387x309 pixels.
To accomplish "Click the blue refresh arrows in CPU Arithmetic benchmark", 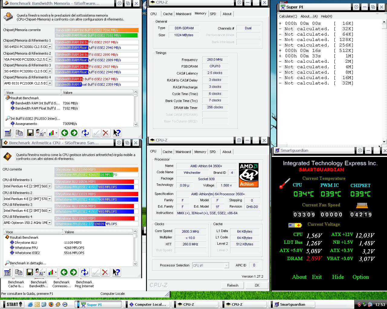I will coord(85,272).
